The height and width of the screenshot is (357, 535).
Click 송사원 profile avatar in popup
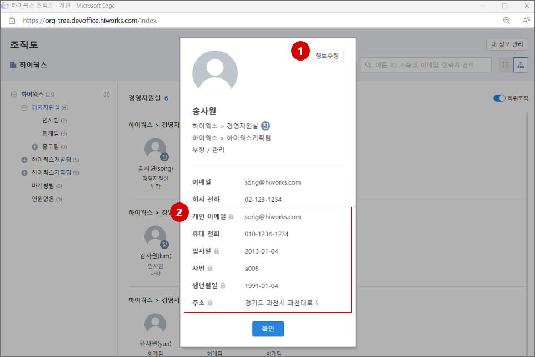215,73
